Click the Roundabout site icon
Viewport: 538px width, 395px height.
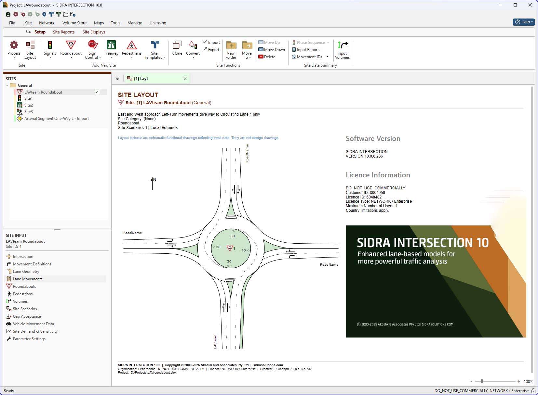click(x=71, y=45)
